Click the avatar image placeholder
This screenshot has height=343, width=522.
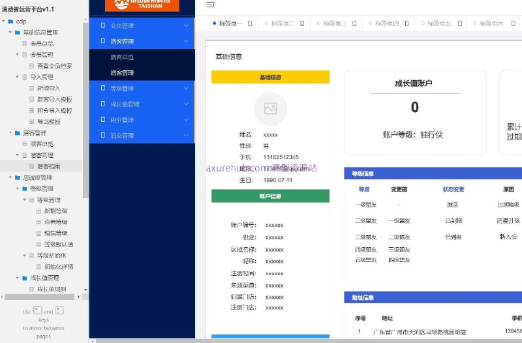point(270,109)
